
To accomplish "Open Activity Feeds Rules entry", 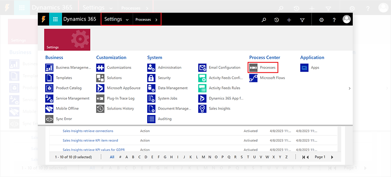I will pos(225,88).
